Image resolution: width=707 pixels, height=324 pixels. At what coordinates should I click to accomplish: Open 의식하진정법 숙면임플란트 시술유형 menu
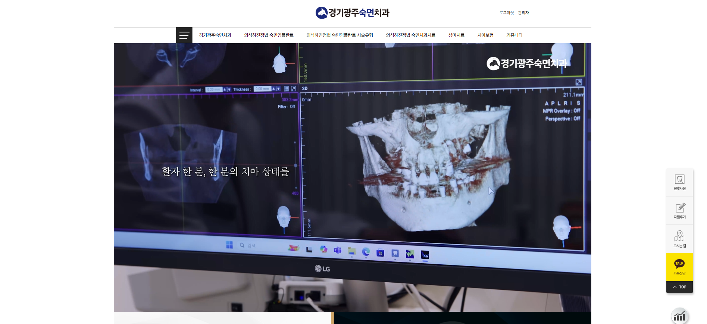pyautogui.click(x=340, y=35)
